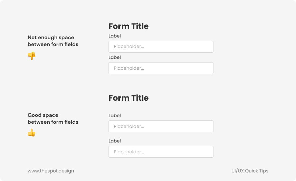This screenshot has height=181, width=296.
Task: Click "between form fields" above the thumbs-down emoji
Action: 53,44
